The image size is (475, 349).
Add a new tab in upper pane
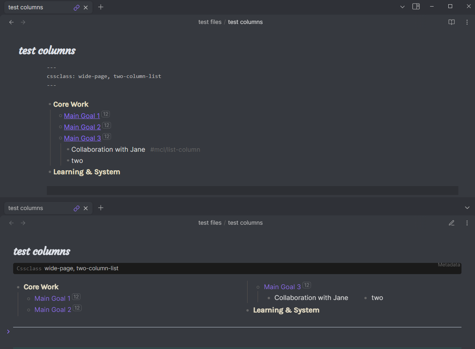pos(101,7)
